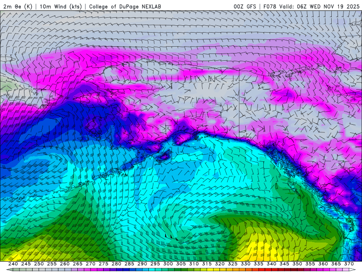
Task: Click the 260 colorbar value label
Action: tap(65, 264)
